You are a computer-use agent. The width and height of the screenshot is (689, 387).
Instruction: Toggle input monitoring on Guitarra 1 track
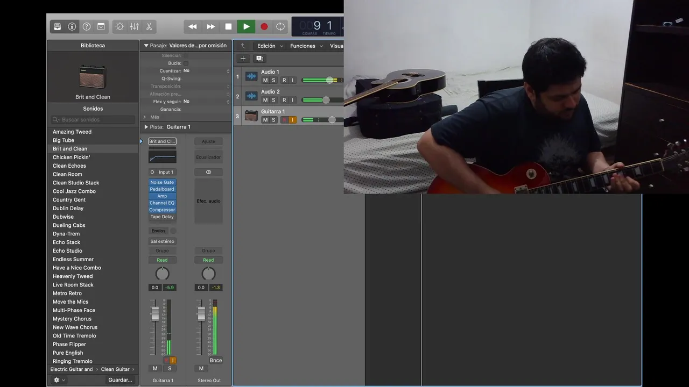(292, 120)
